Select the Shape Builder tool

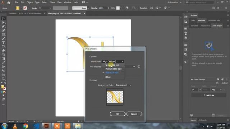tap(3, 54)
